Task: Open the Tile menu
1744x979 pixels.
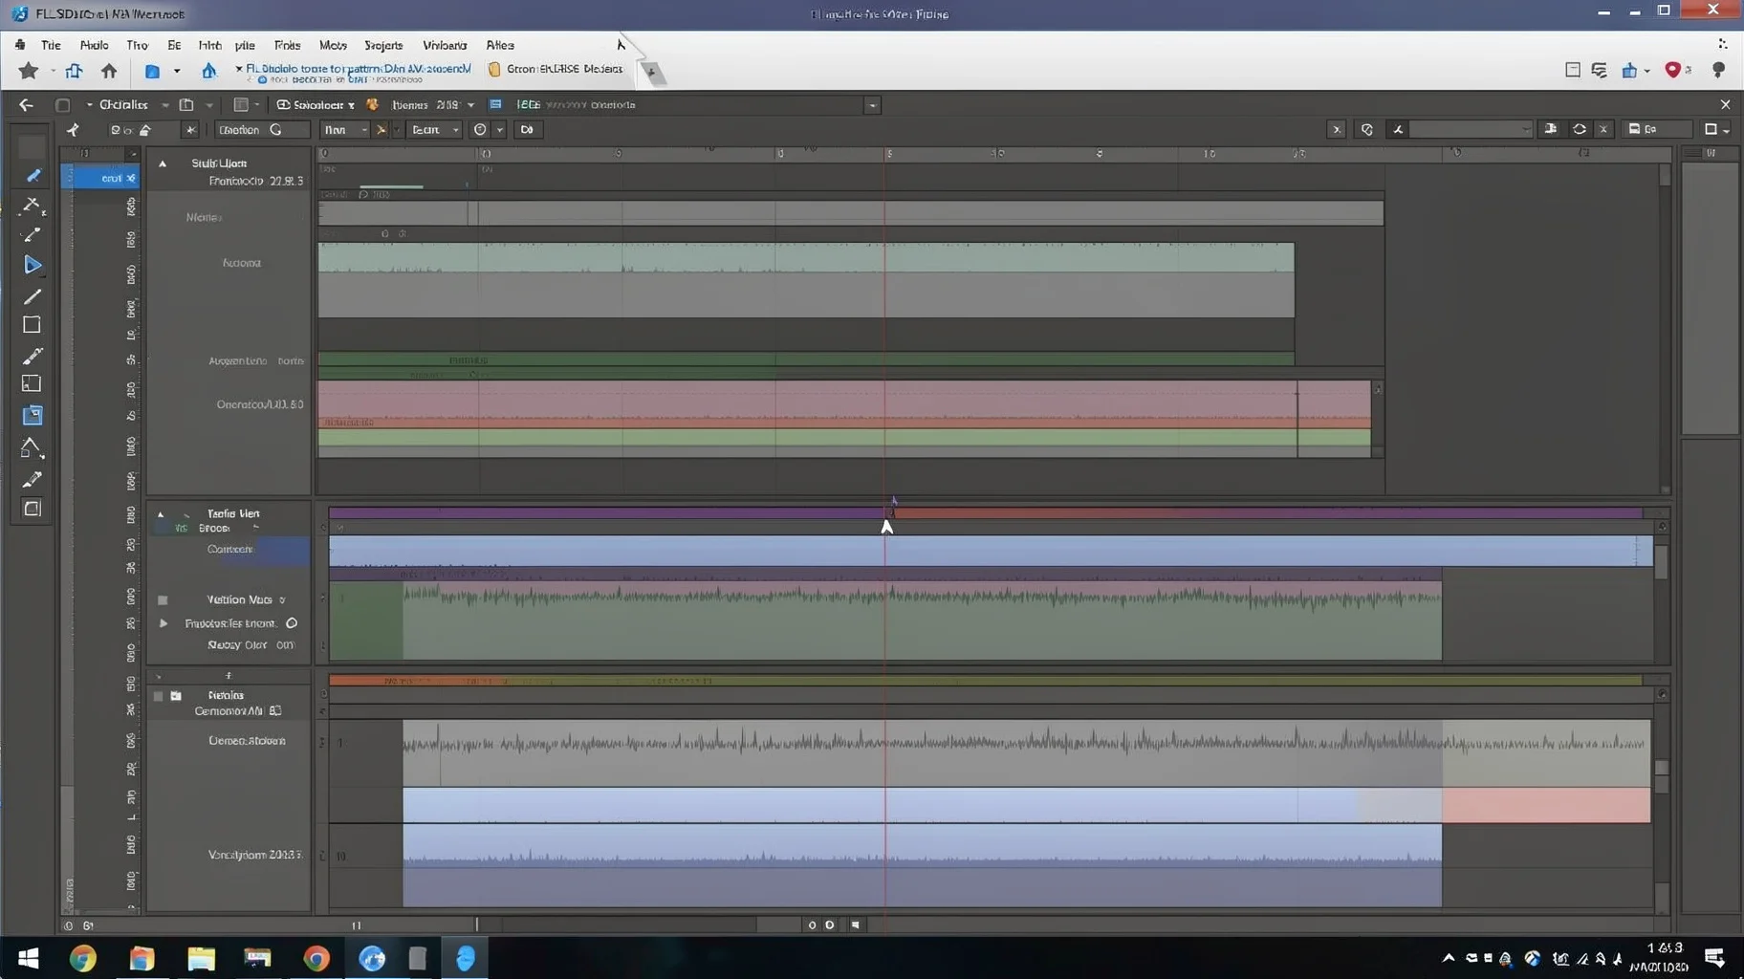Action: (51, 45)
